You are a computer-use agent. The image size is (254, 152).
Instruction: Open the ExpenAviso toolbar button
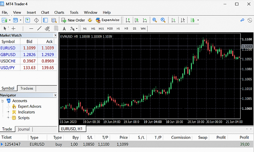108,20
